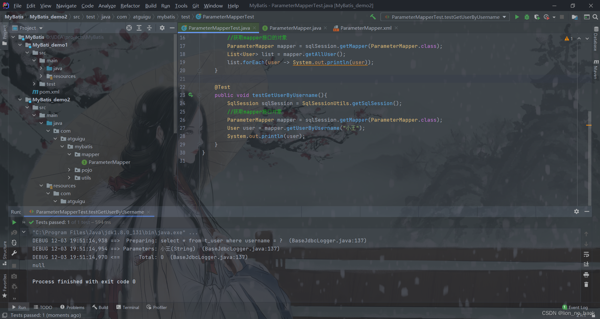Screen dimensions: 600x319
Task: Open the File menu
Action: tap(17, 6)
